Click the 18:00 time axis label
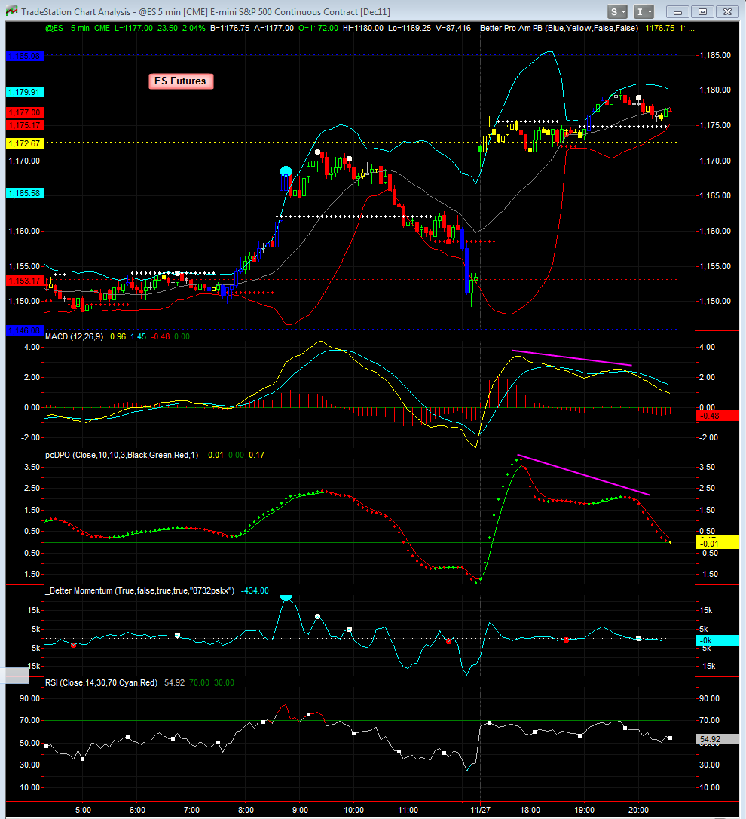746x819 pixels. coord(530,810)
